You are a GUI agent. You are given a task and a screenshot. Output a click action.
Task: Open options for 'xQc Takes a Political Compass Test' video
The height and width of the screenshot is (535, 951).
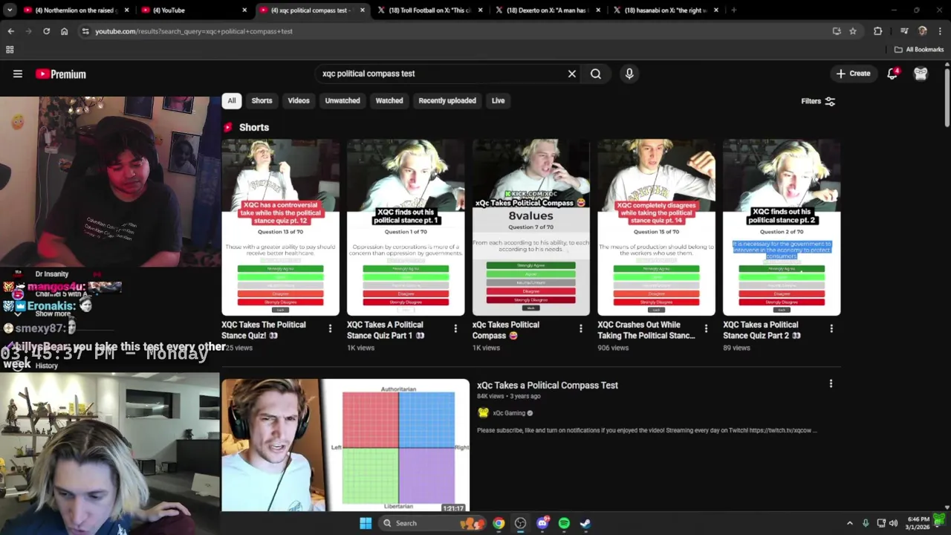point(831,383)
